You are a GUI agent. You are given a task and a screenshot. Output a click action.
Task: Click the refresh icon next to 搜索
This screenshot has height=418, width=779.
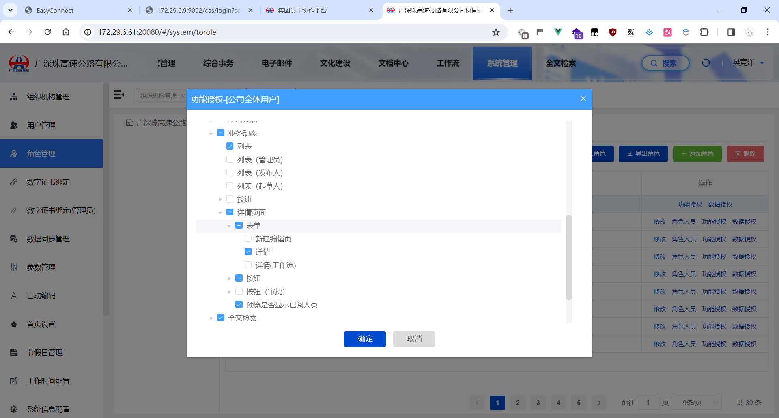click(x=706, y=63)
